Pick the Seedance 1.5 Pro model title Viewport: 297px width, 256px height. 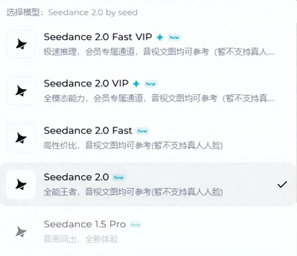[x=85, y=224]
